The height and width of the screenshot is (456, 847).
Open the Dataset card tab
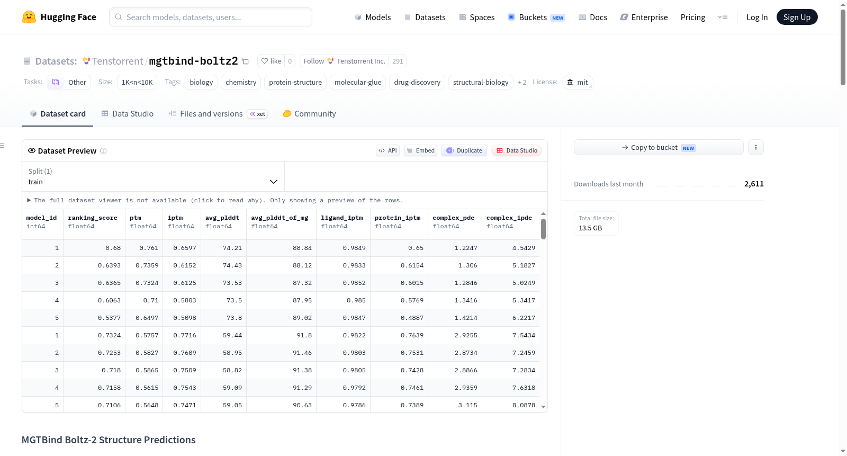[57, 114]
